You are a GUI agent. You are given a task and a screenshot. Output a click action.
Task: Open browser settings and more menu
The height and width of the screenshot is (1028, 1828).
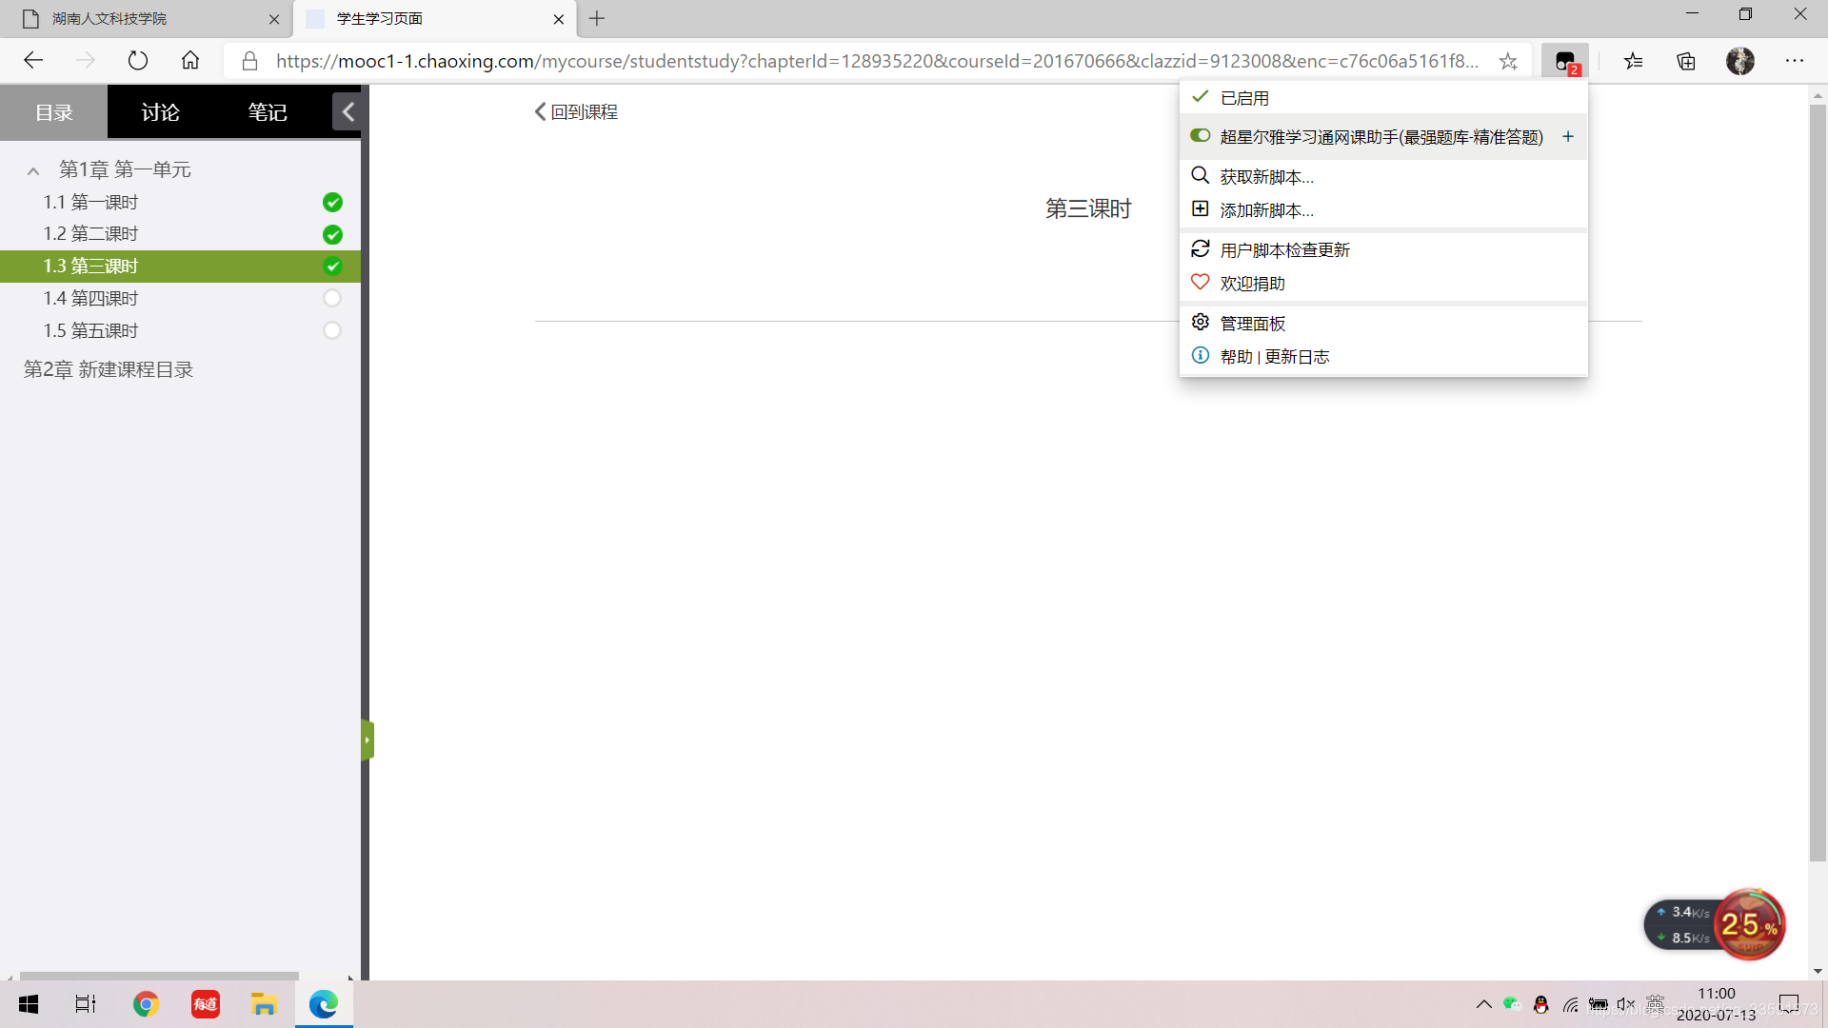[x=1795, y=61]
